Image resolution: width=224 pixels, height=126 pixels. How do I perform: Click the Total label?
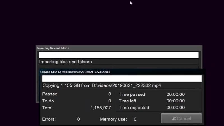(47, 108)
